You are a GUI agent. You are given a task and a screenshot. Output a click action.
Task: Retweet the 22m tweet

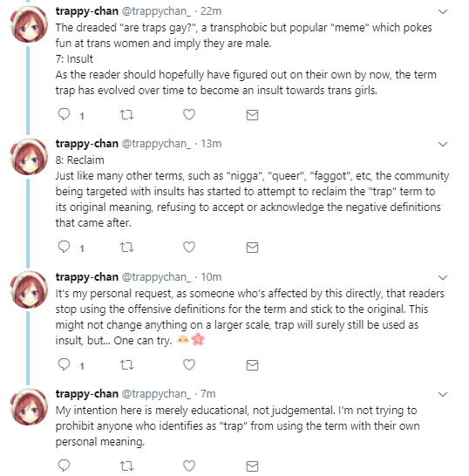(x=126, y=115)
